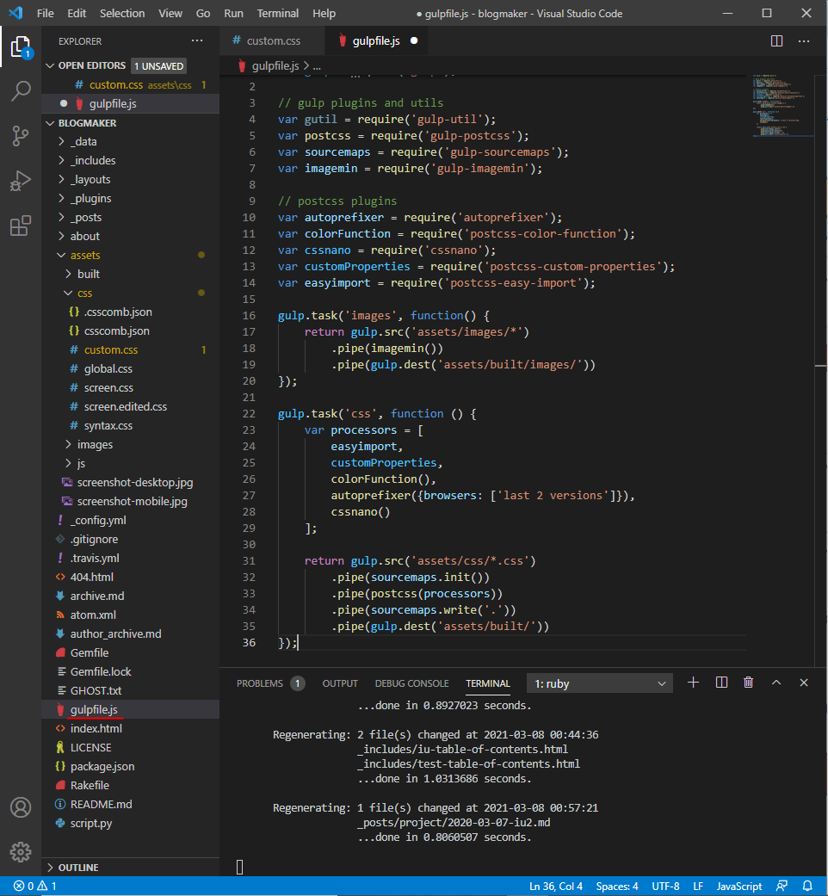The height and width of the screenshot is (896, 828).
Task: Create a new terminal with plus icon
Action: click(x=693, y=683)
